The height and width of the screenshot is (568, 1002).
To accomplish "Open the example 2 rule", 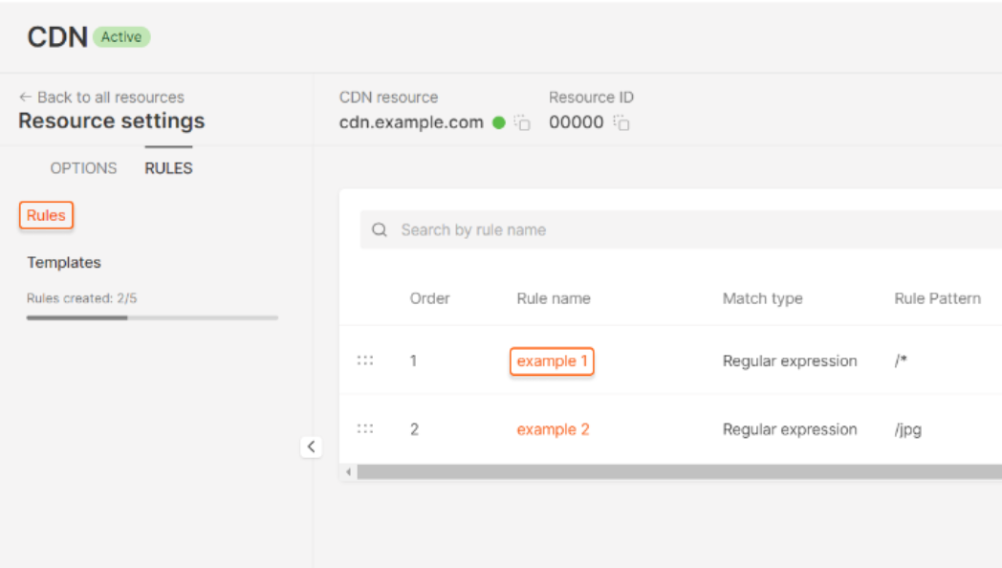I will (x=553, y=429).
